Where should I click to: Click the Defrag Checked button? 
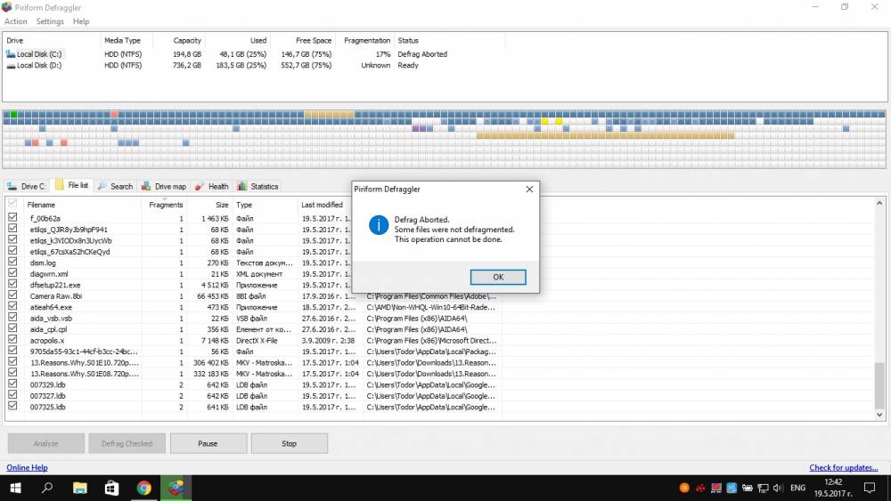point(127,444)
